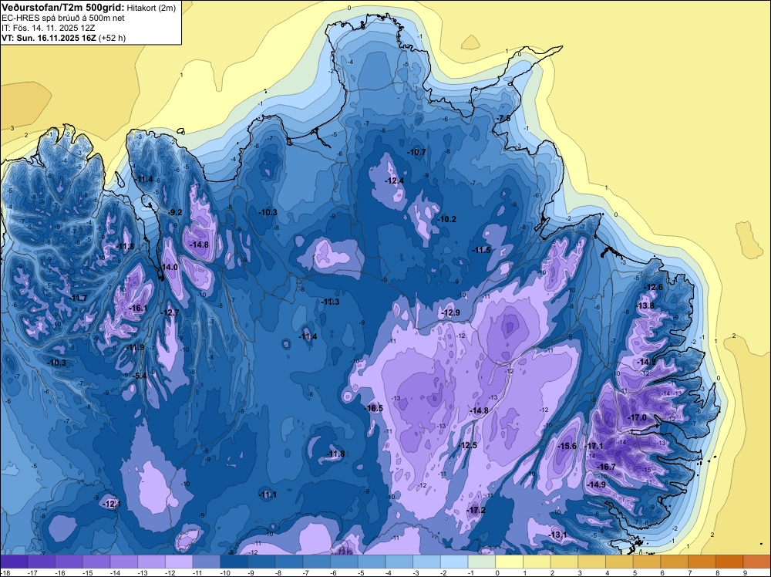This screenshot has height=577, width=771.
Task: Click the -10.2 temperature label
Action: pyautogui.click(x=447, y=219)
